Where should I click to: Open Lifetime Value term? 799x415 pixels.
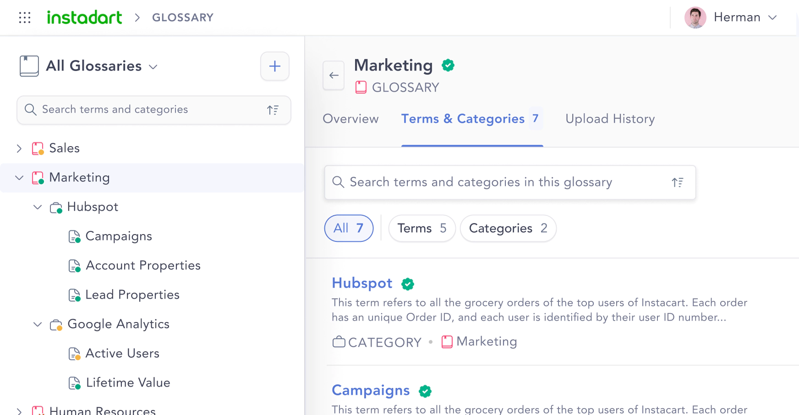pos(128,383)
